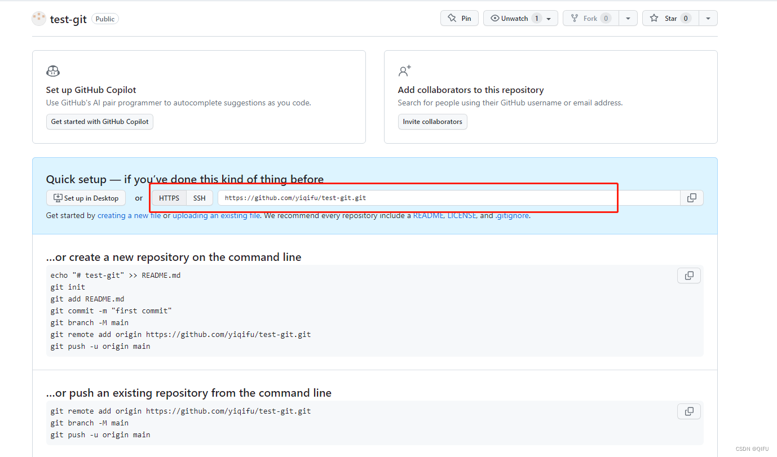Click the push an existing repository heading
This screenshot has height=457, width=777.
pyautogui.click(x=189, y=393)
